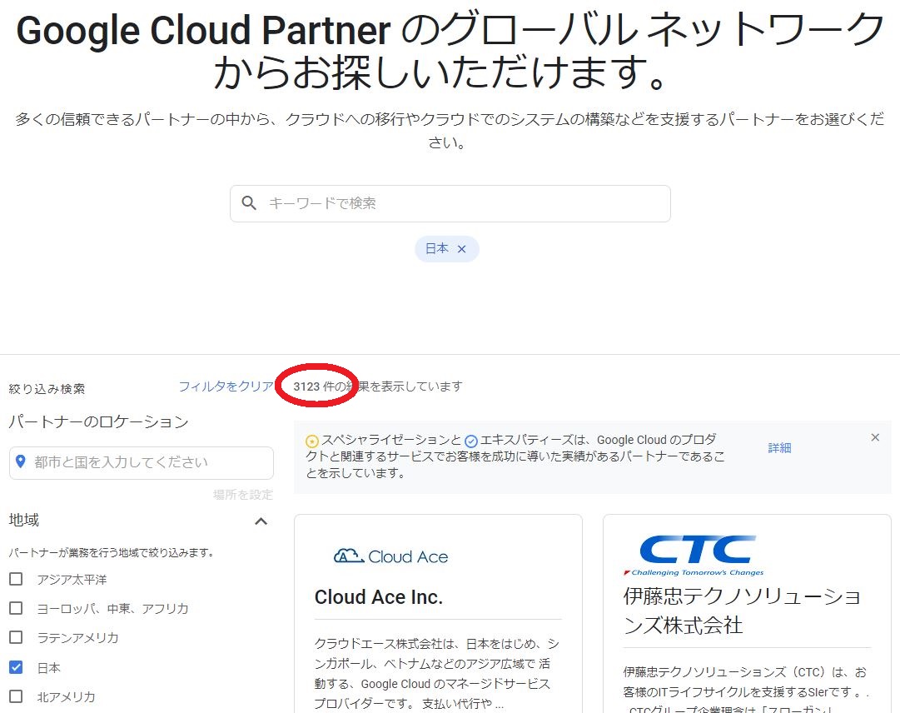This screenshot has height=713, width=900.
Task: Click the Cloud Ace logo
Action: pyautogui.click(x=390, y=556)
